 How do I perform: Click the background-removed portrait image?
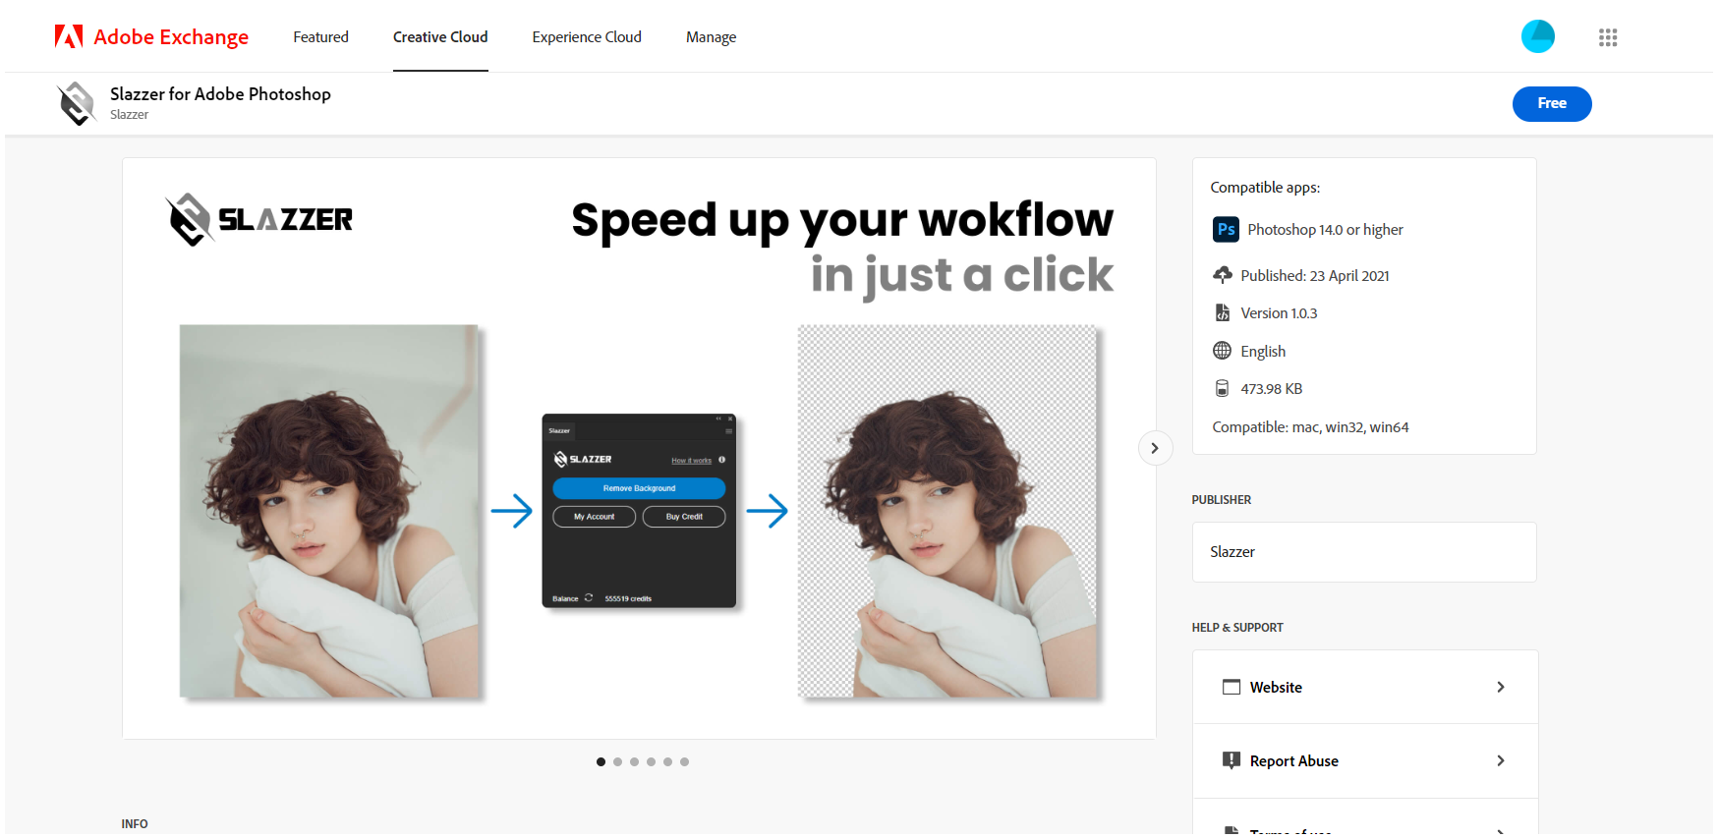[x=946, y=511]
